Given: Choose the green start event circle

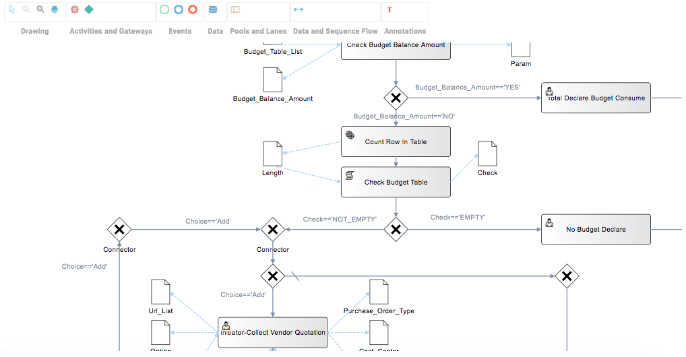Looking at the screenshot, I should (x=164, y=9).
